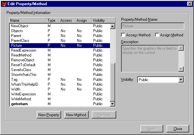
Task: Click the Property/Method Name input field
Action: click(x=152, y=26)
